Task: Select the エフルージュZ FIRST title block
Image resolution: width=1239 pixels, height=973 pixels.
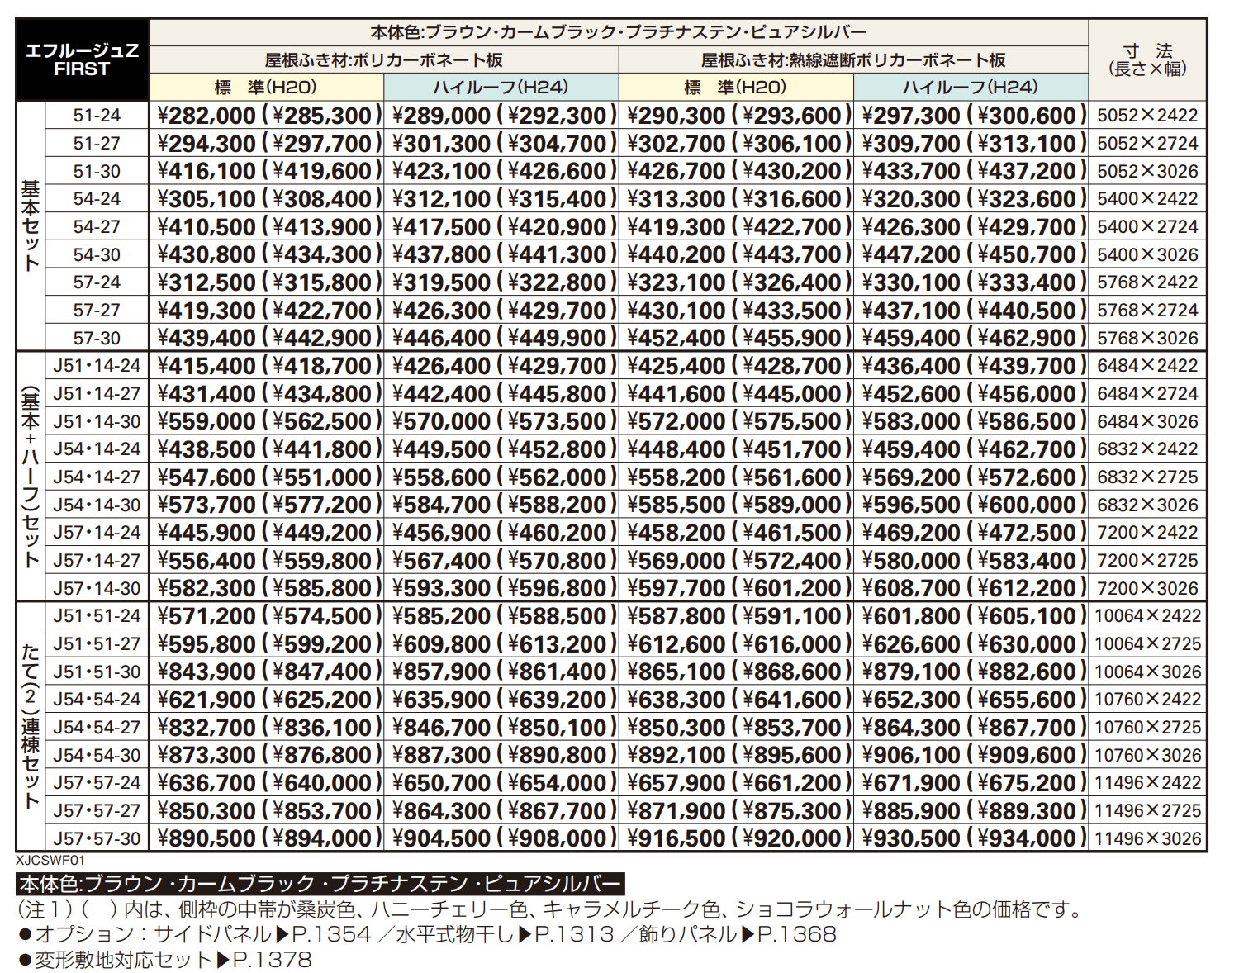Action: pyautogui.click(x=81, y=57)
